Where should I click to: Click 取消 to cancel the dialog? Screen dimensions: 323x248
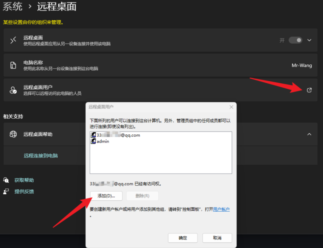pyautogui.click(x=217, y=238)
